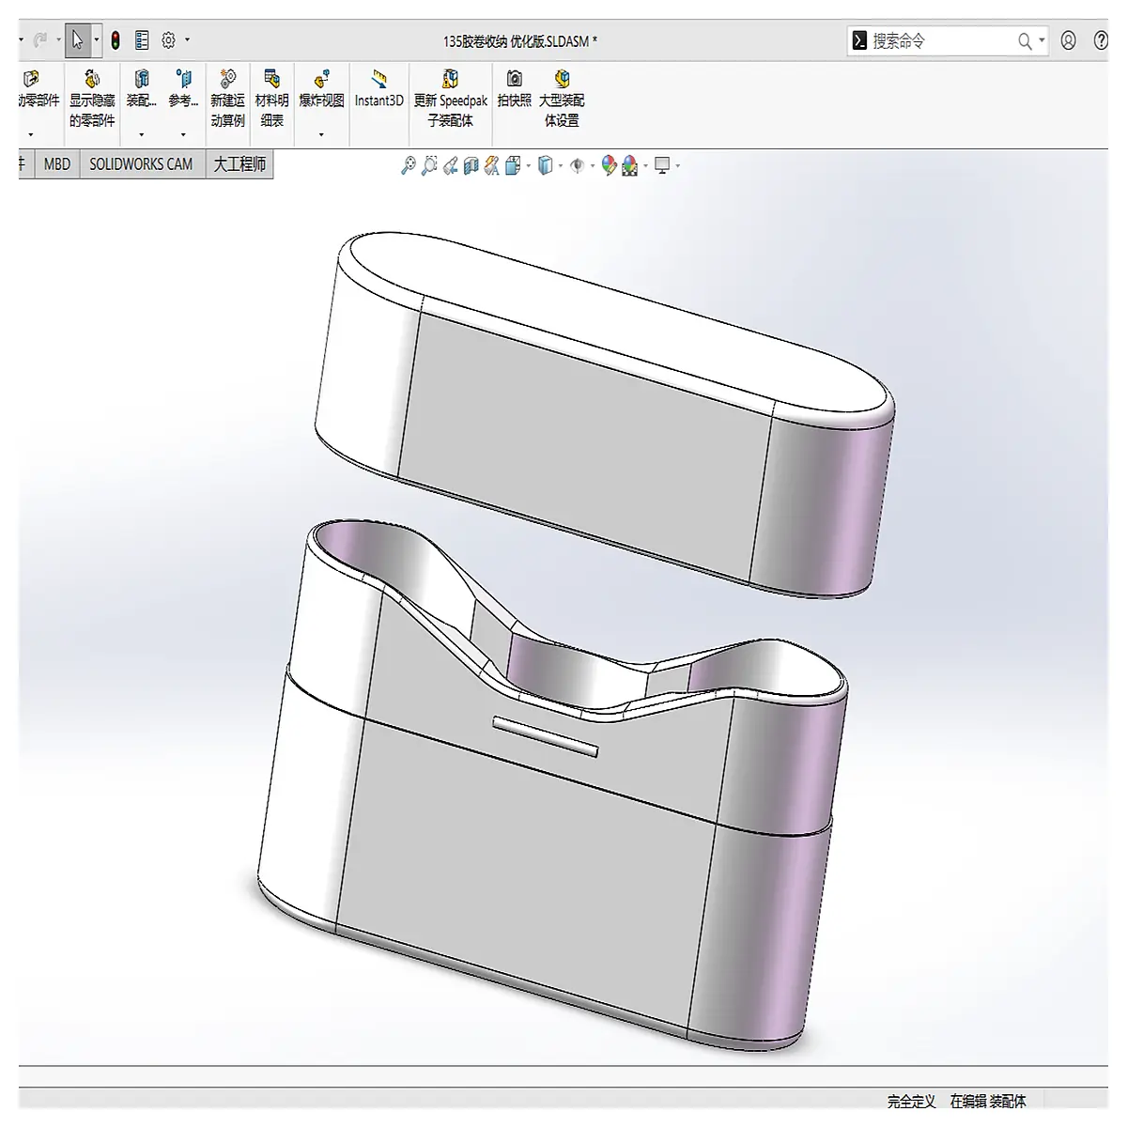Click the Display Style cube icon
1127x1127 pixels.
(546, 166)
